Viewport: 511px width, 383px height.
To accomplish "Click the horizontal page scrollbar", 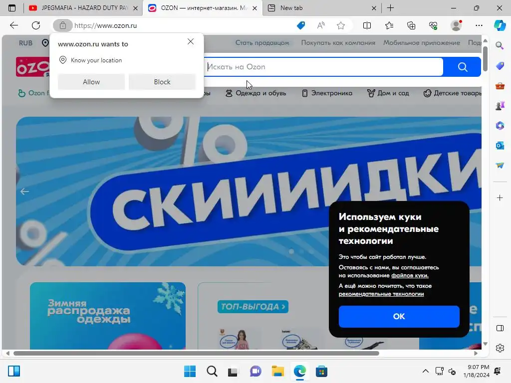I will coord(196,354).
